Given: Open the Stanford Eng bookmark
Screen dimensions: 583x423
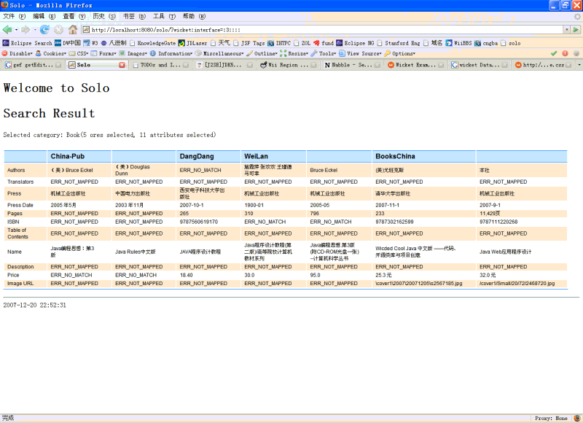Looking at the screenshot, I should (x=398, y=43).
